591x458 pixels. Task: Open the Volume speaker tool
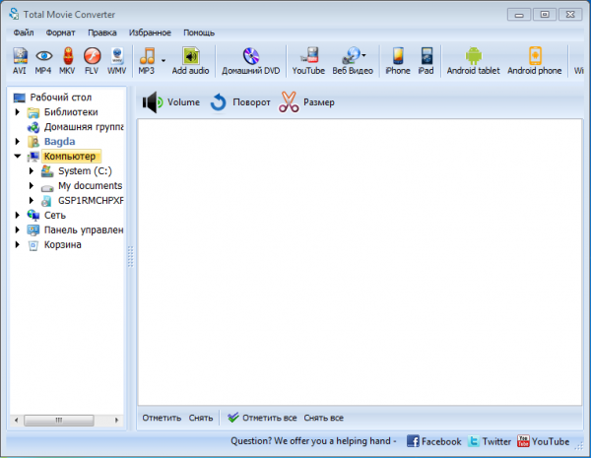pyautogui.click(x=171, y=102)
